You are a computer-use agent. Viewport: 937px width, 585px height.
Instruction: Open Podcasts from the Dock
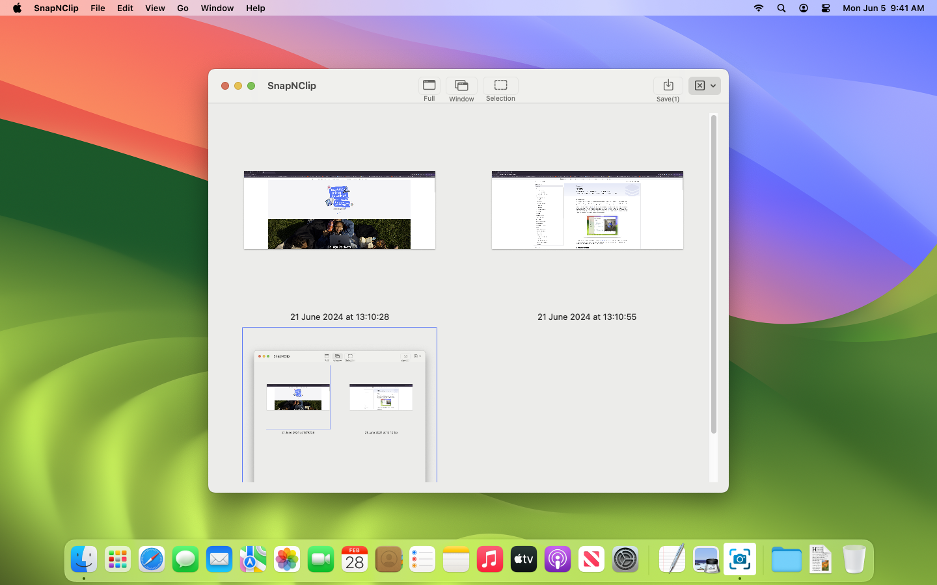point(558,559)
